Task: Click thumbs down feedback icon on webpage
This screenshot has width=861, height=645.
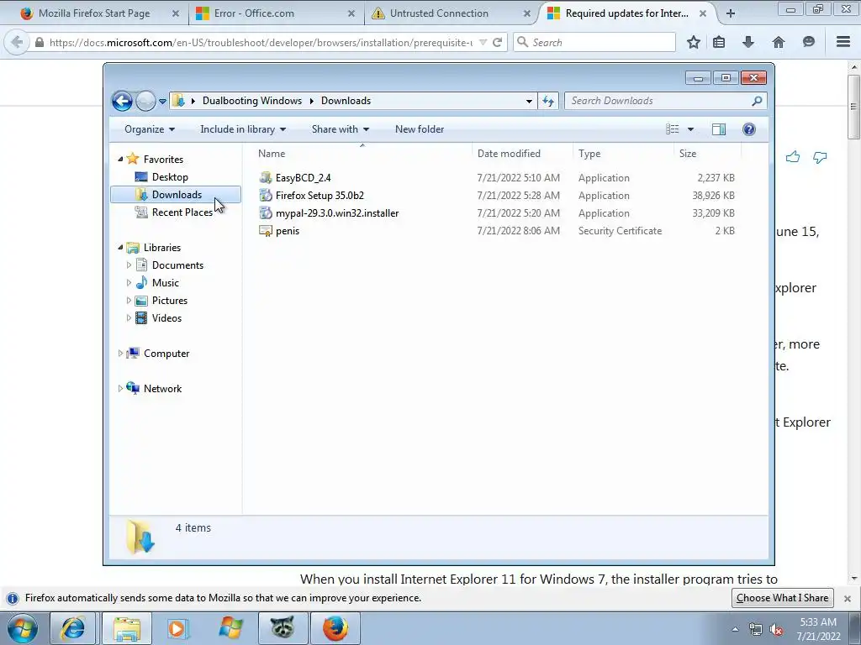Action: (820, 157)
